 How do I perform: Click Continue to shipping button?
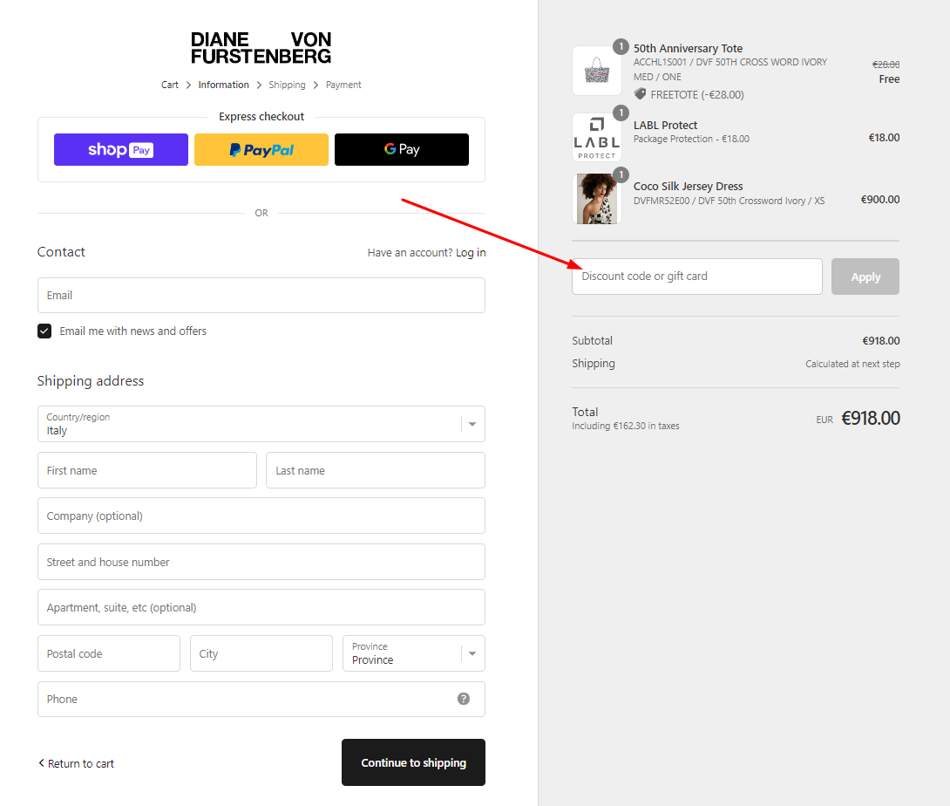(414, 763)
